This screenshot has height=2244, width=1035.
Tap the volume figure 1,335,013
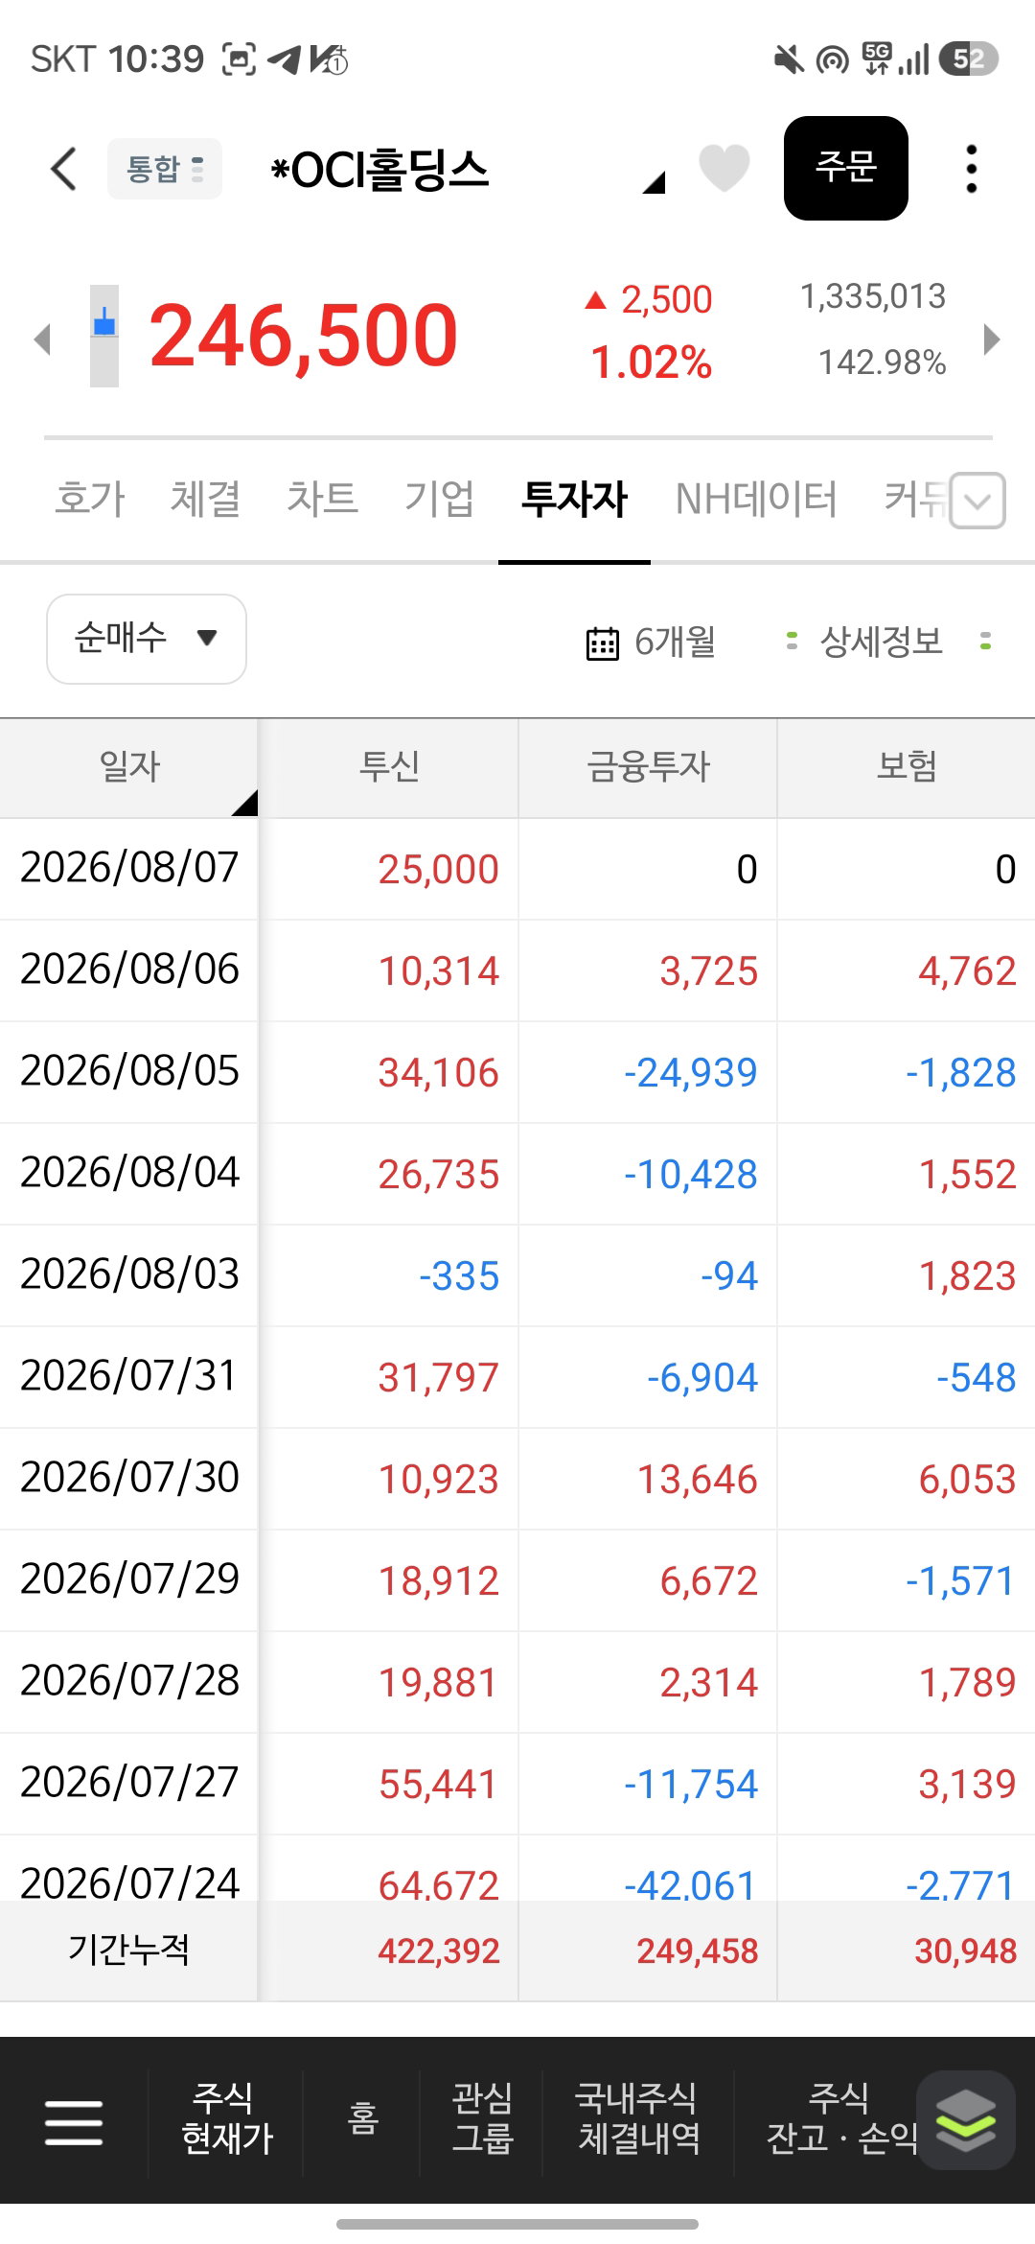pos(873,296)
